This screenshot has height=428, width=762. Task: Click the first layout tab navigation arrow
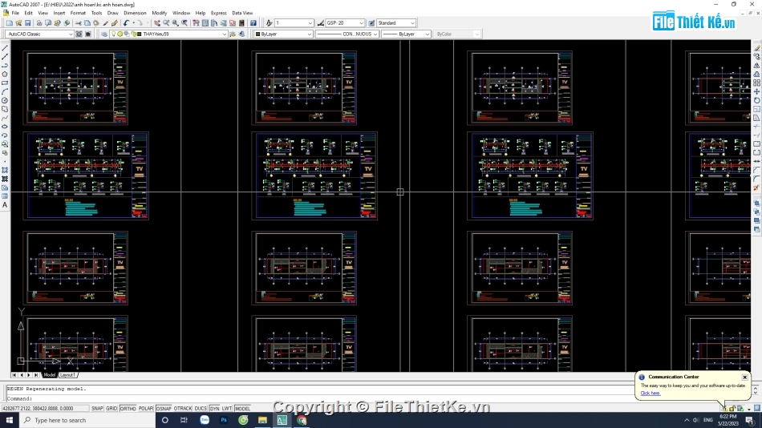click(14, 375)
